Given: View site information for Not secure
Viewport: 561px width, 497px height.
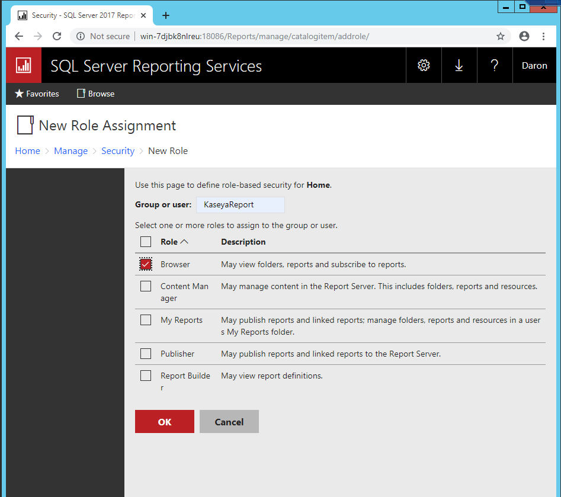Looking at the screenshot, I should [x=103, y=36].
